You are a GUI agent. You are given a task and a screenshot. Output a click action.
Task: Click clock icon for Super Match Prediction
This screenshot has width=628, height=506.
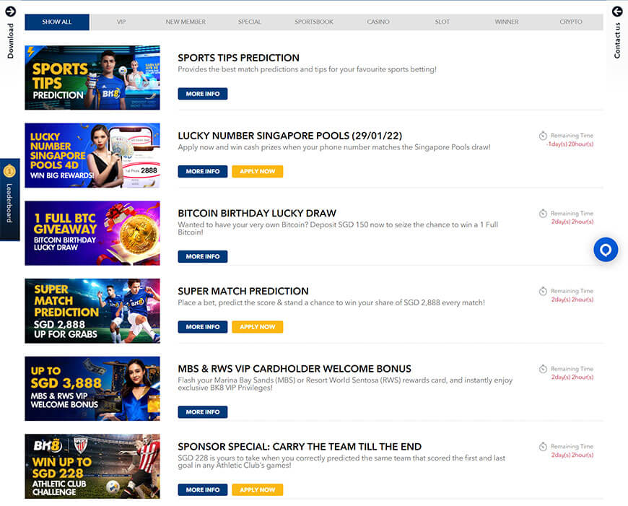[x=543, y=292]
